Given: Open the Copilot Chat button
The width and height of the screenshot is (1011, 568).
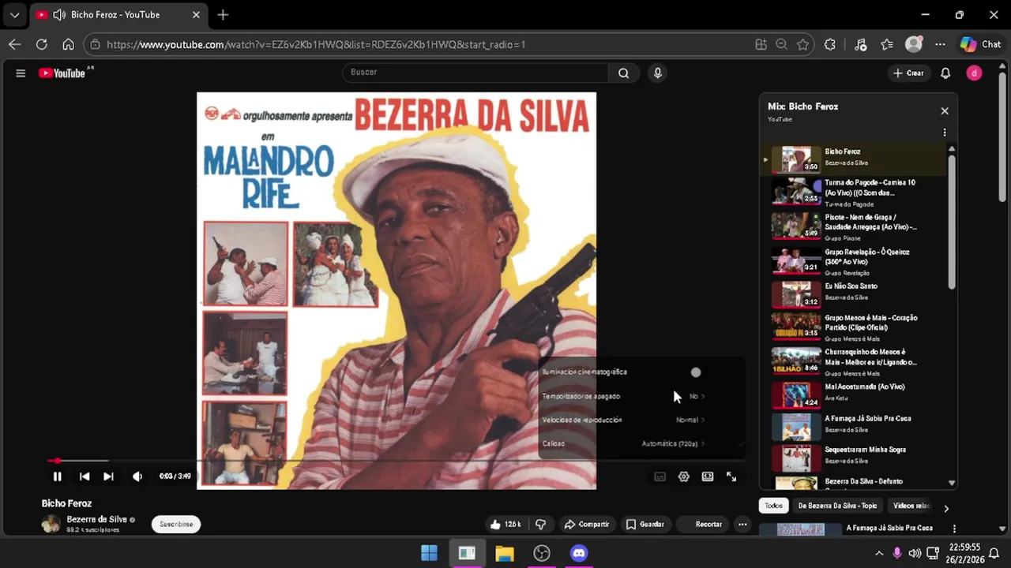Looking at the screenshot, I should tap(980, 44).
